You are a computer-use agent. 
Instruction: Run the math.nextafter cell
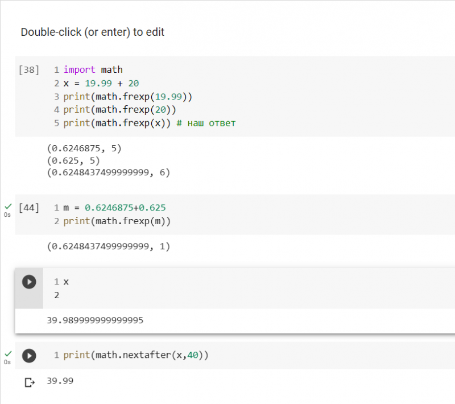pyautogui.click(x=28, y=356)
